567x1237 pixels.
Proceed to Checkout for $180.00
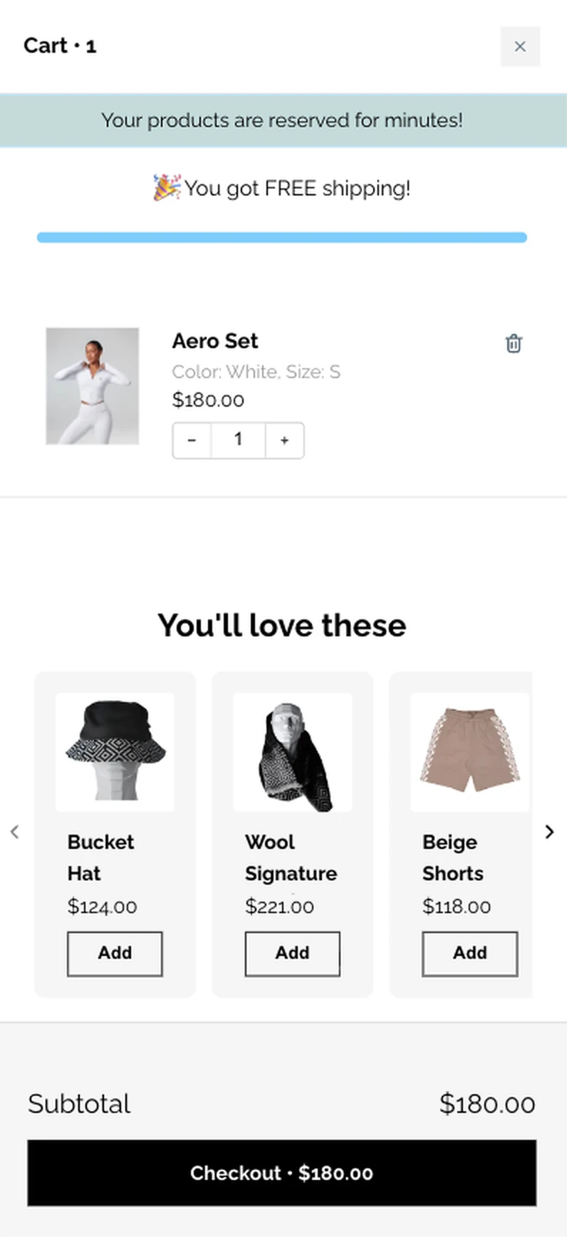282,1173
